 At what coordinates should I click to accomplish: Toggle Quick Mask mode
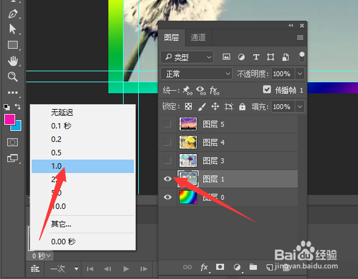(13, 143)
